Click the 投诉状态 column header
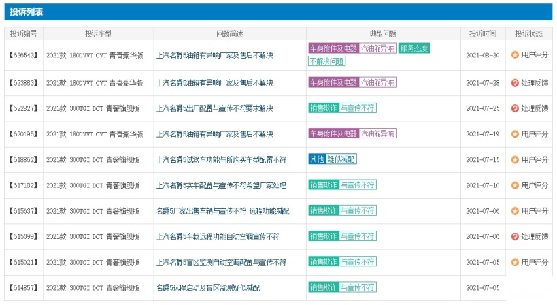 click(x=529, y=34)
